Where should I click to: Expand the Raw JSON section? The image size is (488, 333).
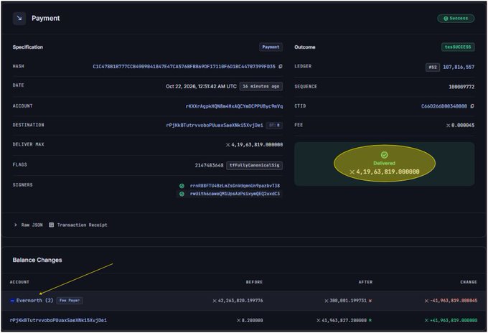[x=28, y=225]
